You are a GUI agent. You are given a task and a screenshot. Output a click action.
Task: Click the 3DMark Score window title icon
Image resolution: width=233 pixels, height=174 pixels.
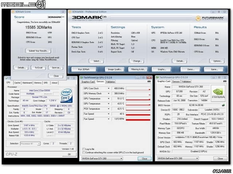[x=13, y=12]
